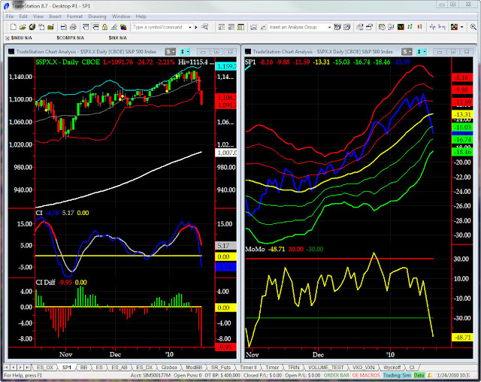
Task: Click the Type a symbol/command input field
Action: 159,27
